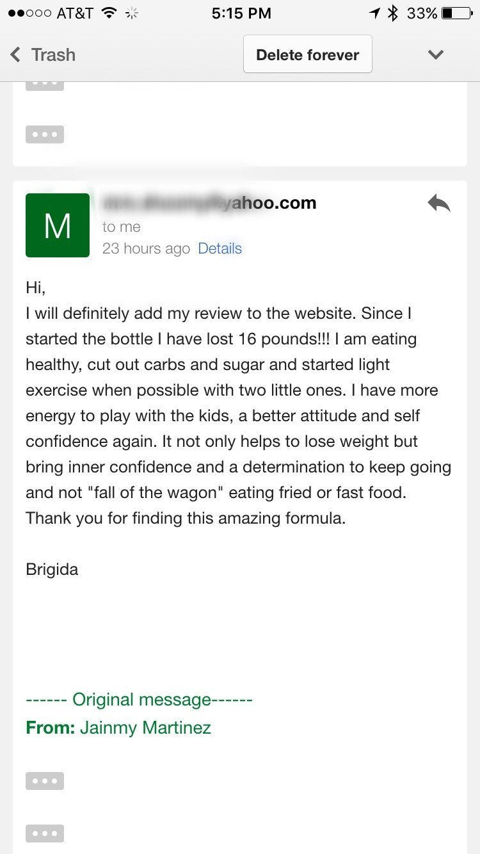Expand the ellipsis just above the M avatar message
480x854 pixels.
click(x=45, y=134)
